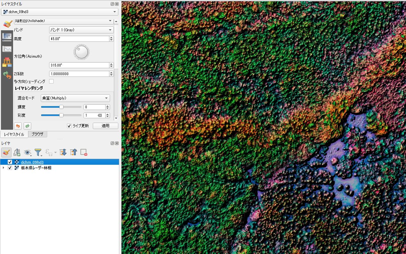The width and height of the screenshot is (406, 254).
Task: Step the azimuth 315.00° spinner arrows
Action: [x=111, y=65]
